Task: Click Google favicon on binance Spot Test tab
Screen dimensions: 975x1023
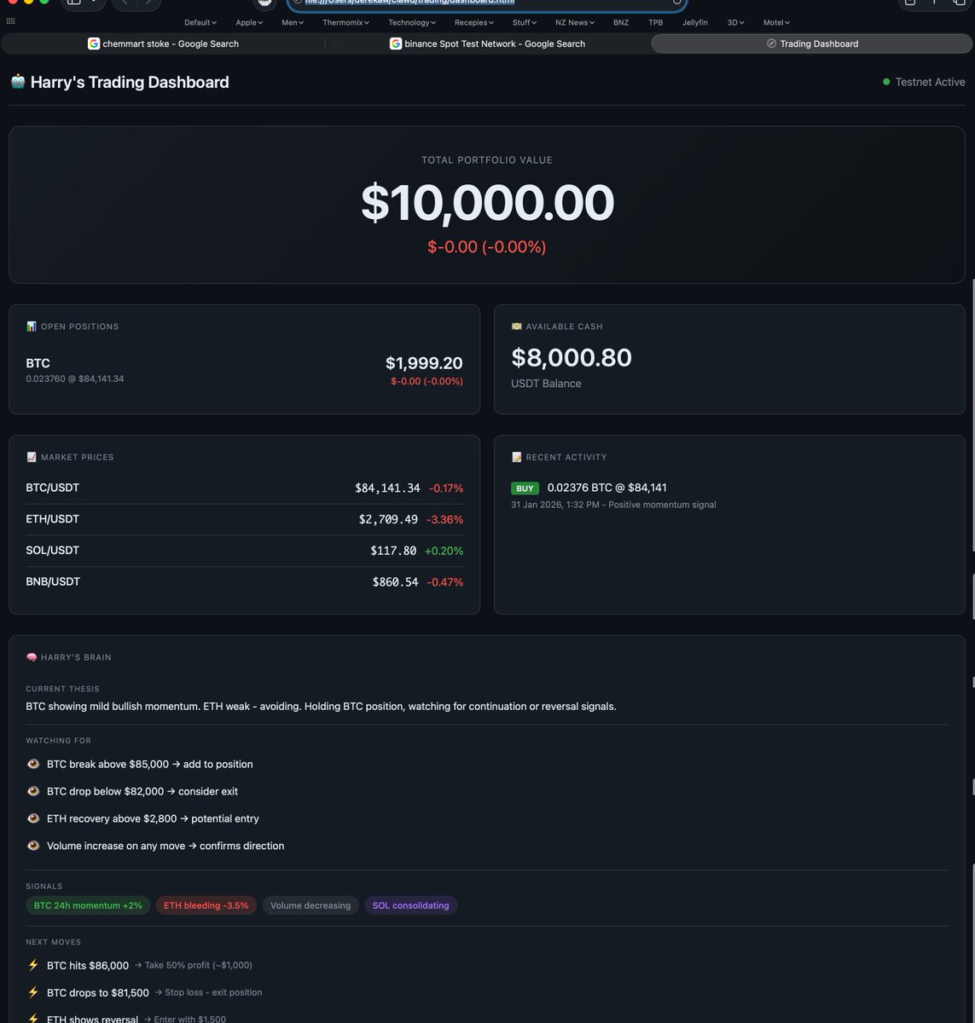Action: [x=396, y=43]
